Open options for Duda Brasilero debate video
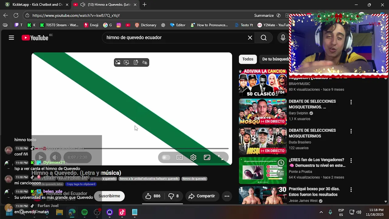This screenshot has height=219, width=389. 351,131
